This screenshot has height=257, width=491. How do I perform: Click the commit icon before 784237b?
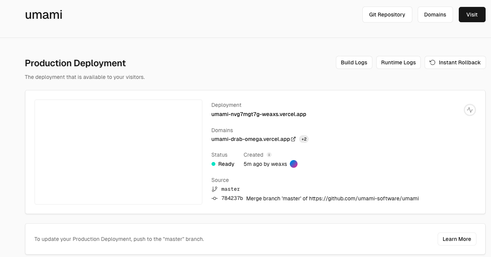[215, 198]
